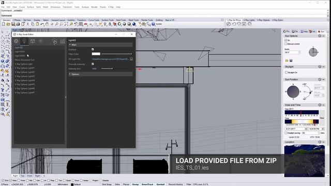Adjust the North angle stepper
The image size is (331, 186).
click(299, 52)
